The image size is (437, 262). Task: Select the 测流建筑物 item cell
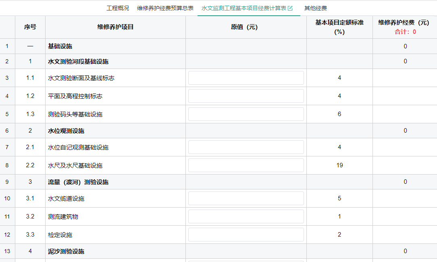tap(115, 216)
